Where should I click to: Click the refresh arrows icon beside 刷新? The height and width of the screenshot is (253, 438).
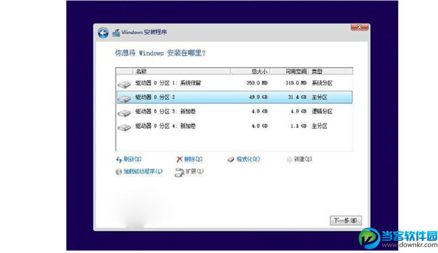point(119,160)
